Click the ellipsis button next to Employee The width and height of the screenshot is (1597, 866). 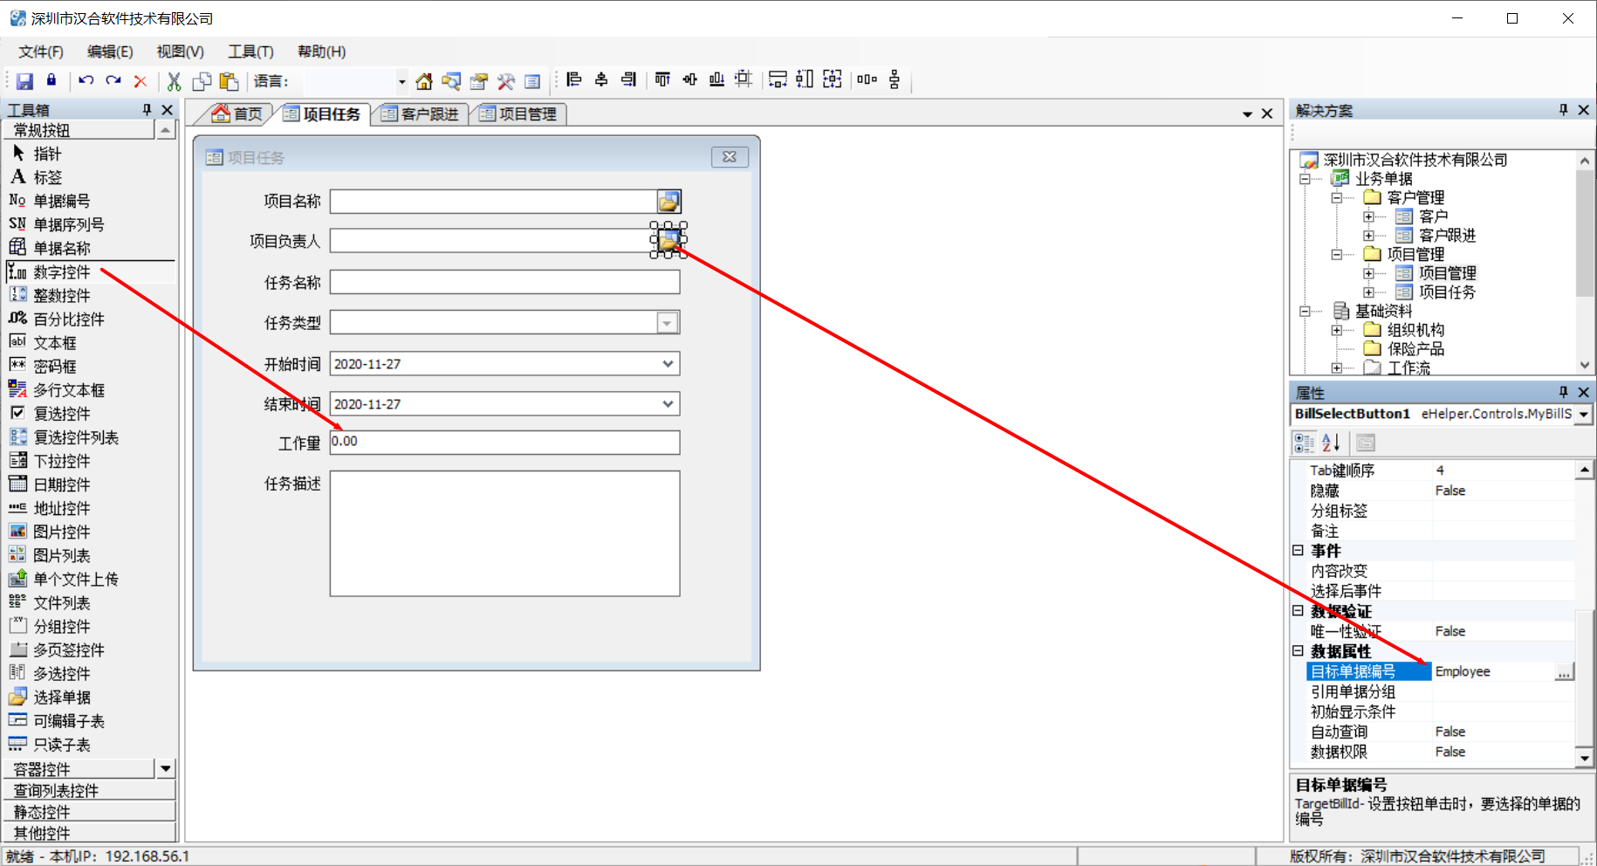[1565, 671]
